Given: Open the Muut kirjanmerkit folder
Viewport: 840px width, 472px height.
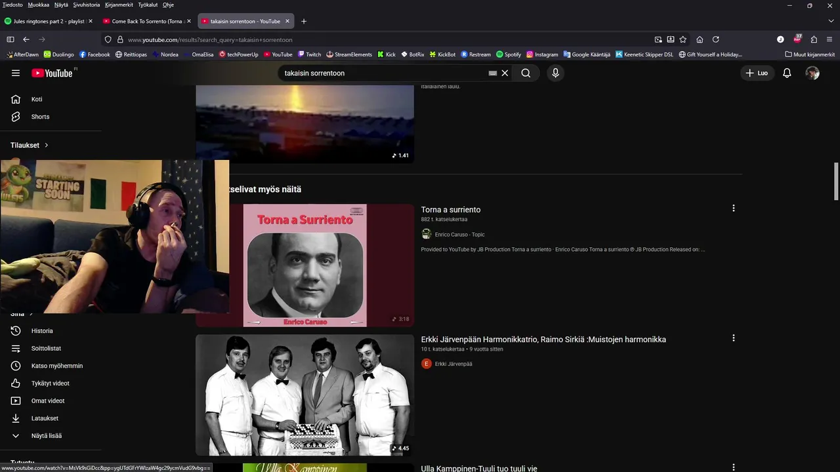Looking at the screenshot, I should tap(810, 54).
